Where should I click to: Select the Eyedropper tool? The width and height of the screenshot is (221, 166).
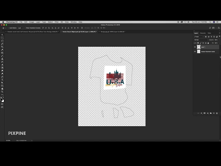click(x=2, y=50)
